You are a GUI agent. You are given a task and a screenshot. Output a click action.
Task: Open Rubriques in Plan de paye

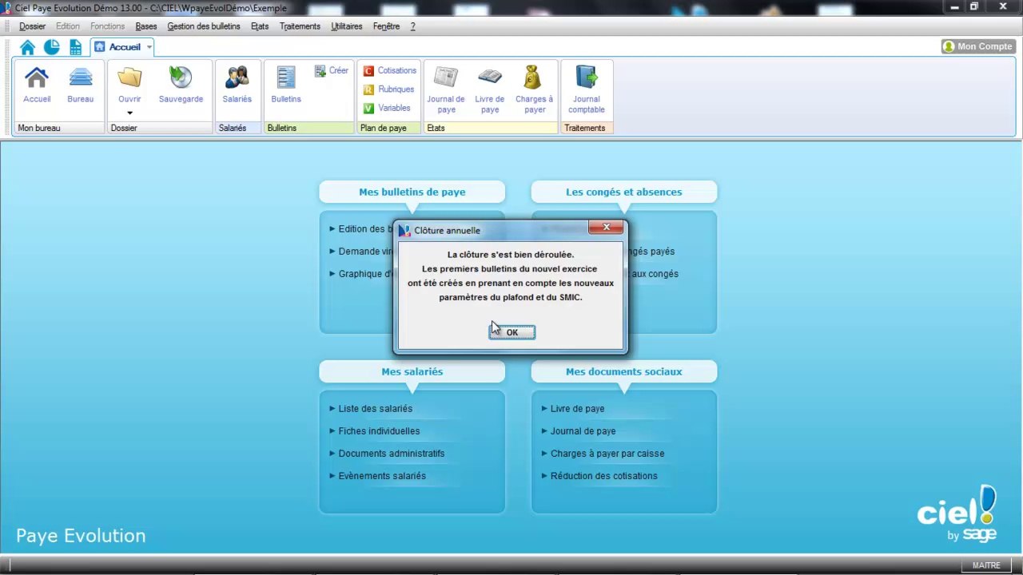pos(388,89)
